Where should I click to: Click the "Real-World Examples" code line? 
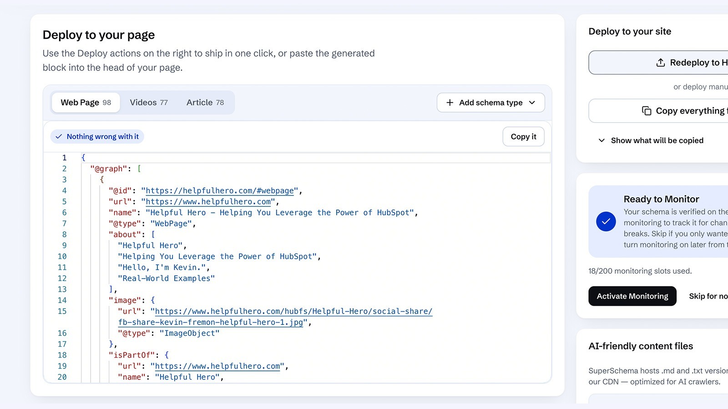click(166, 279)
